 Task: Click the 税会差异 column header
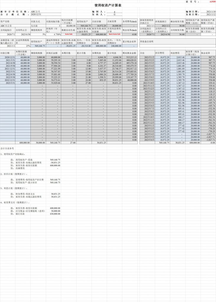coord(208,53)
